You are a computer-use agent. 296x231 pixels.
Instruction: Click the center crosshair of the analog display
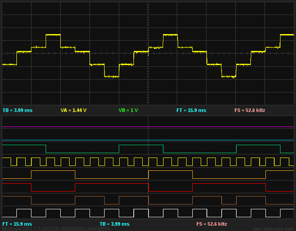tap(148, 53)
